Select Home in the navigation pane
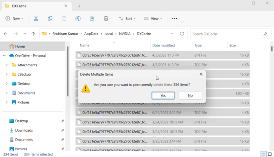Screen dimensions: 274x157 point(20,46)
